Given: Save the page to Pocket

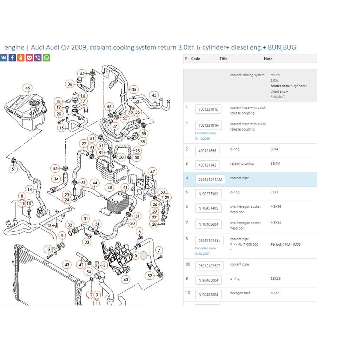Looking at the screenshot, I should (29, 58).
